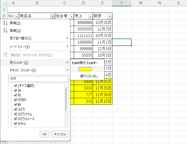Click the descending Z-A sort icon
Image resolution: width=187 pixels, height=144 pixels.
point(5,30)
